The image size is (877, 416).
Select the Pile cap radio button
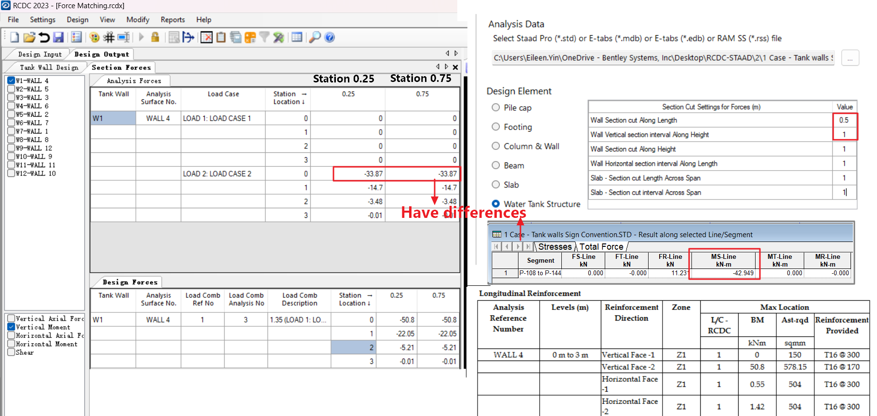coord(496,107)
